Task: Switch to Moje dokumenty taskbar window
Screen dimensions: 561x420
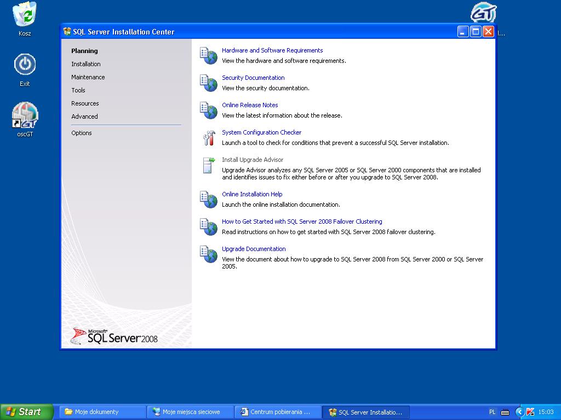Action: (102, 412)
